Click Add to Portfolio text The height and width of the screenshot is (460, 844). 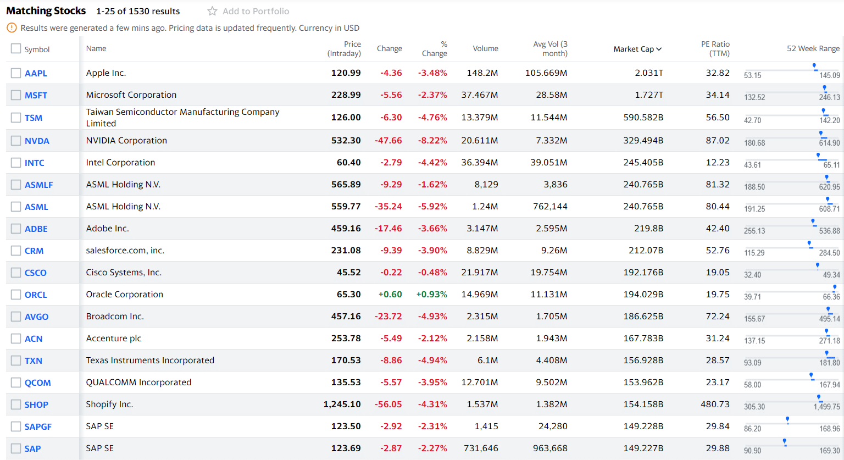(256, 11)
